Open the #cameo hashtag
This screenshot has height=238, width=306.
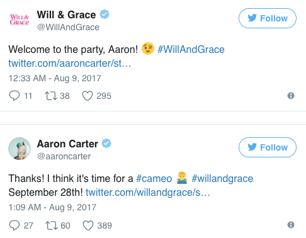click(x=154, y=179)
